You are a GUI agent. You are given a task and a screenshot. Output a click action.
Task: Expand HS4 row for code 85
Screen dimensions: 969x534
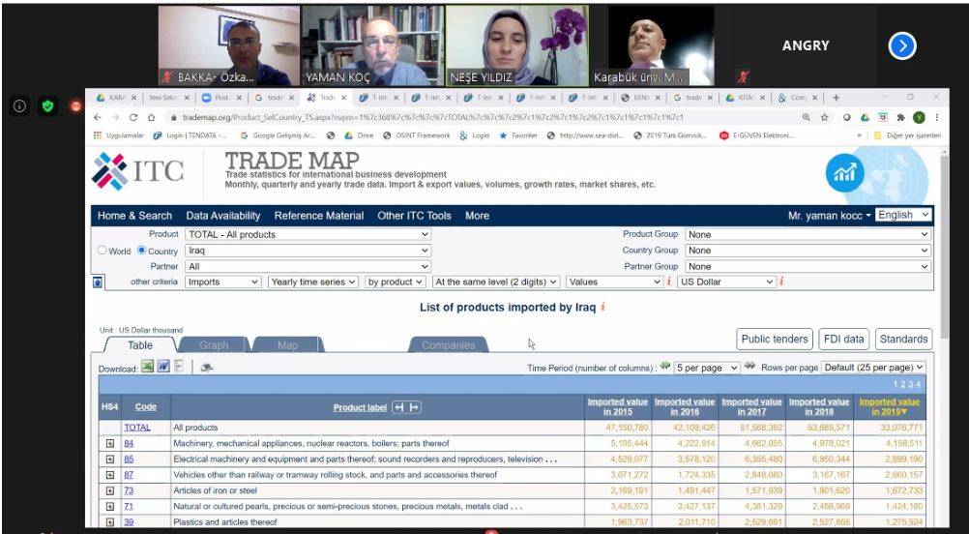click(110, 460)
